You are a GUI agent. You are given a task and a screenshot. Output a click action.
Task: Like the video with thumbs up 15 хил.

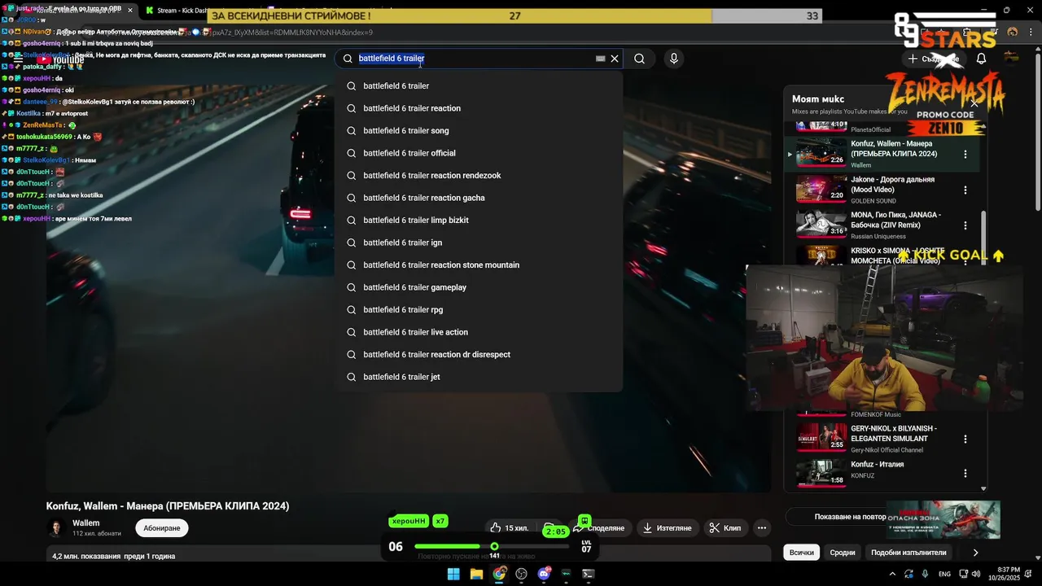[510, 528]
